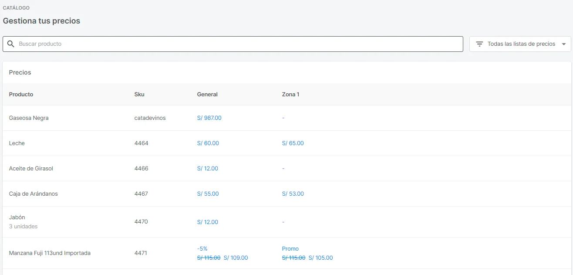Image resolution: width=573 pixels, height=275 pixels.
Task: Click Manzana Fuji Zona 1 struck-through S/ 115.00
Action: pyautogui.click(x=293, y=258)
